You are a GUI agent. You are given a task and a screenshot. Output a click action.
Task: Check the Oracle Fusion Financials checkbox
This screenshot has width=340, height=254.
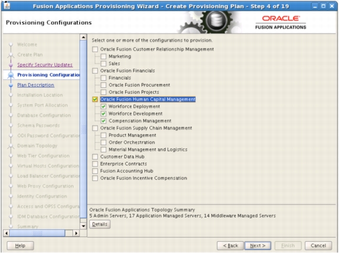pos(95,71)
